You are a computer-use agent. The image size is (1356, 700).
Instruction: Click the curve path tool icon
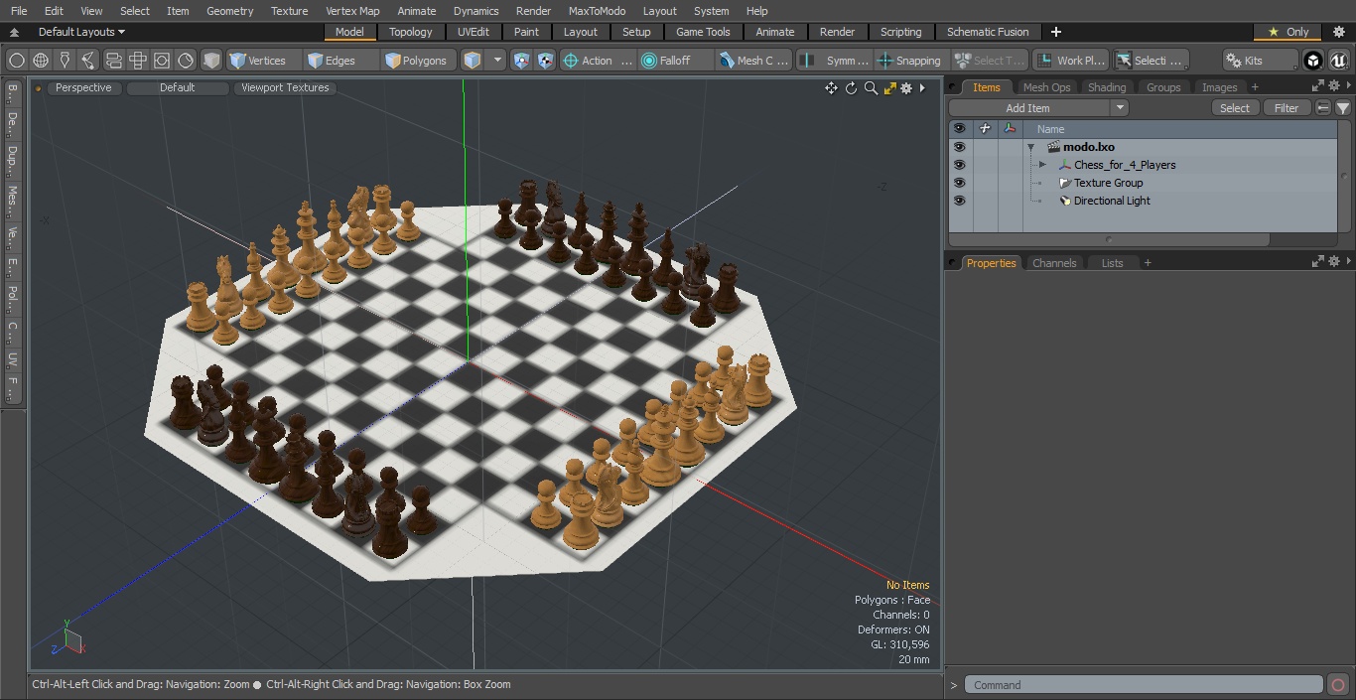point(88,61)
